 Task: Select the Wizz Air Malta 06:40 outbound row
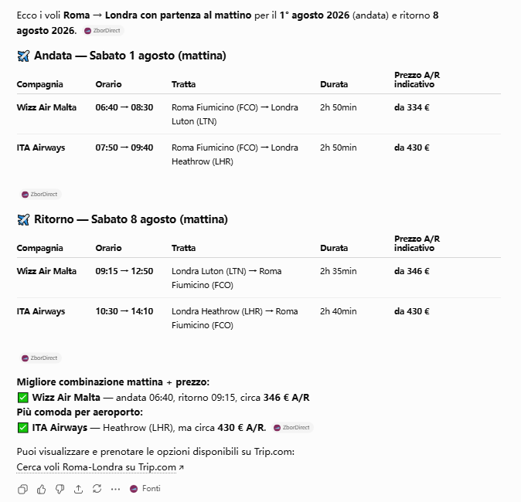tap(258, 114)
